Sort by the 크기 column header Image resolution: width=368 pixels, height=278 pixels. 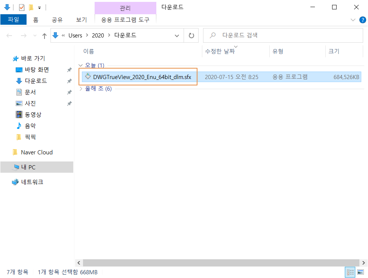click(334, 51)
